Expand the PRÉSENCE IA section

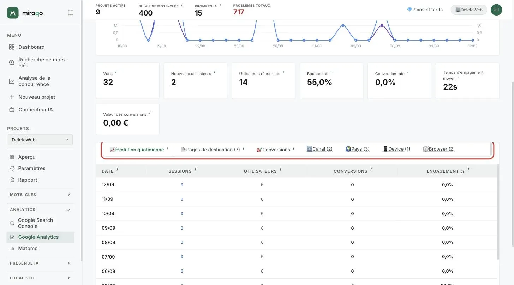coord(40,263)
